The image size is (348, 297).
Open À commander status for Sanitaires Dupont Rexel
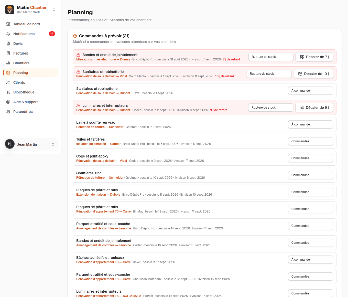point(310,91)
